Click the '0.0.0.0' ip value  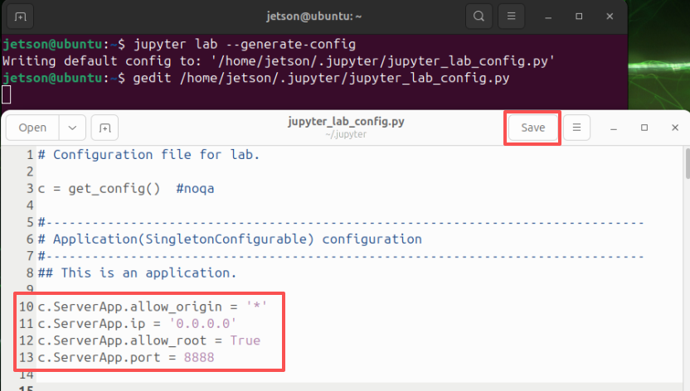203,324
